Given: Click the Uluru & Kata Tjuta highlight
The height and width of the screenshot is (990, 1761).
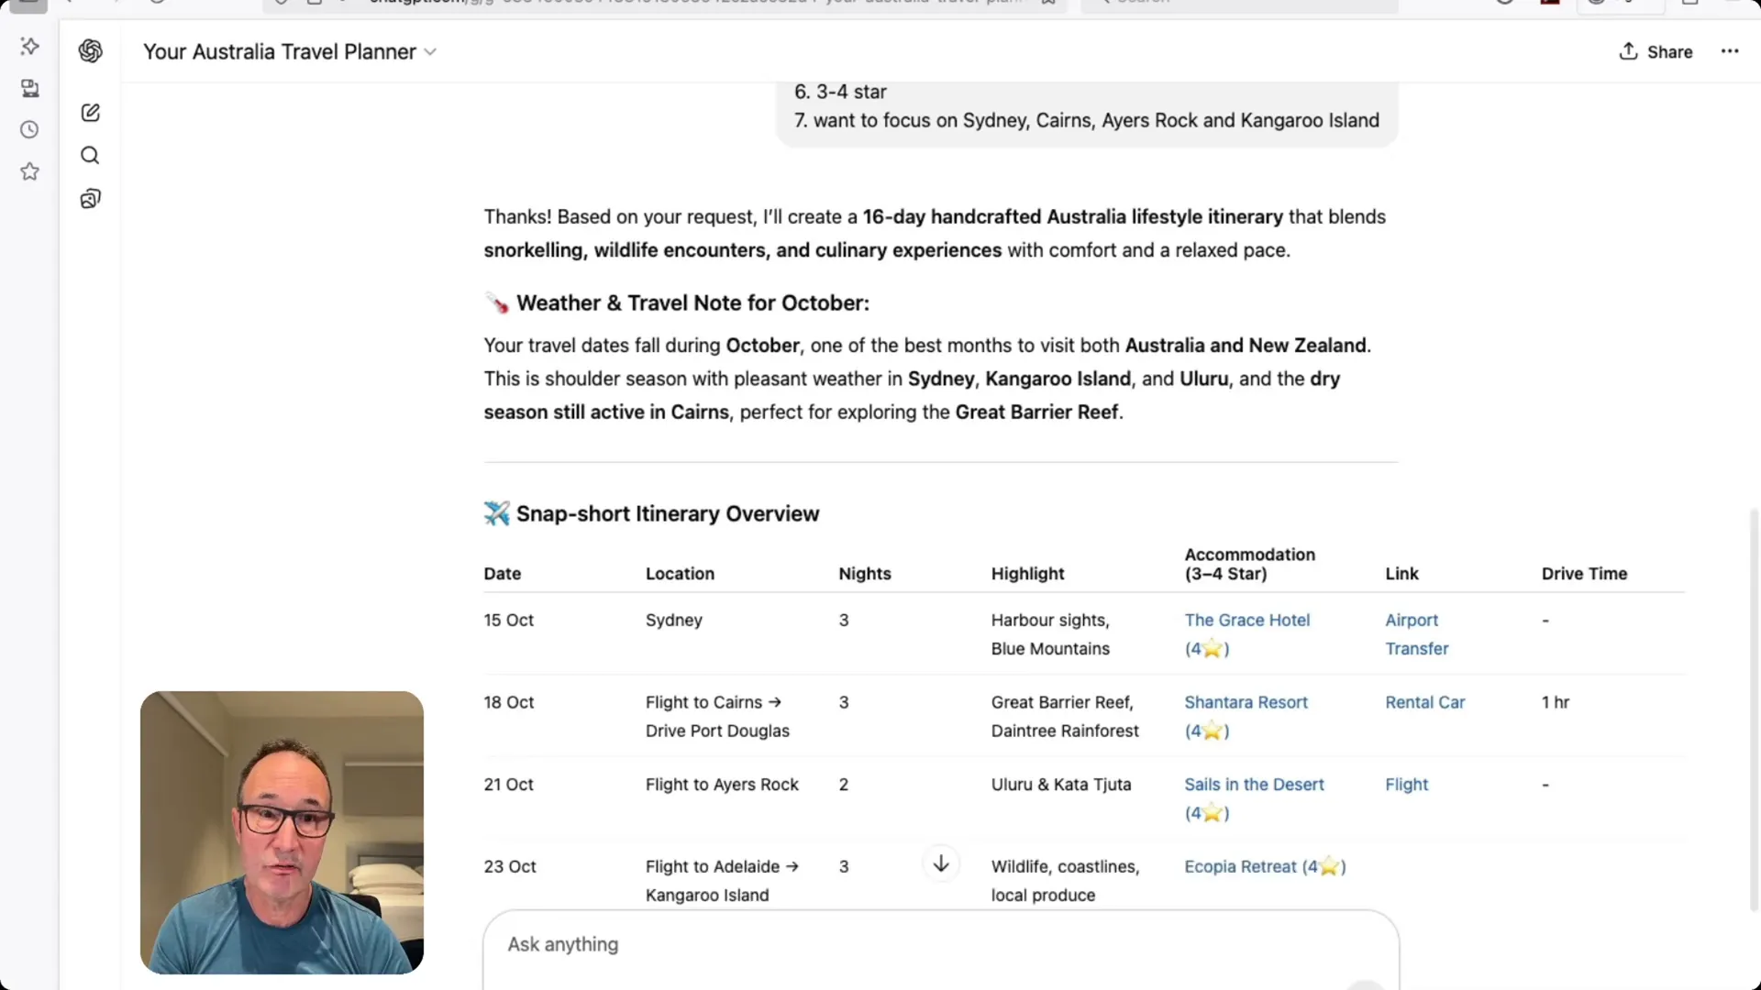Looking at the screenshot, I should (1061, 785).
